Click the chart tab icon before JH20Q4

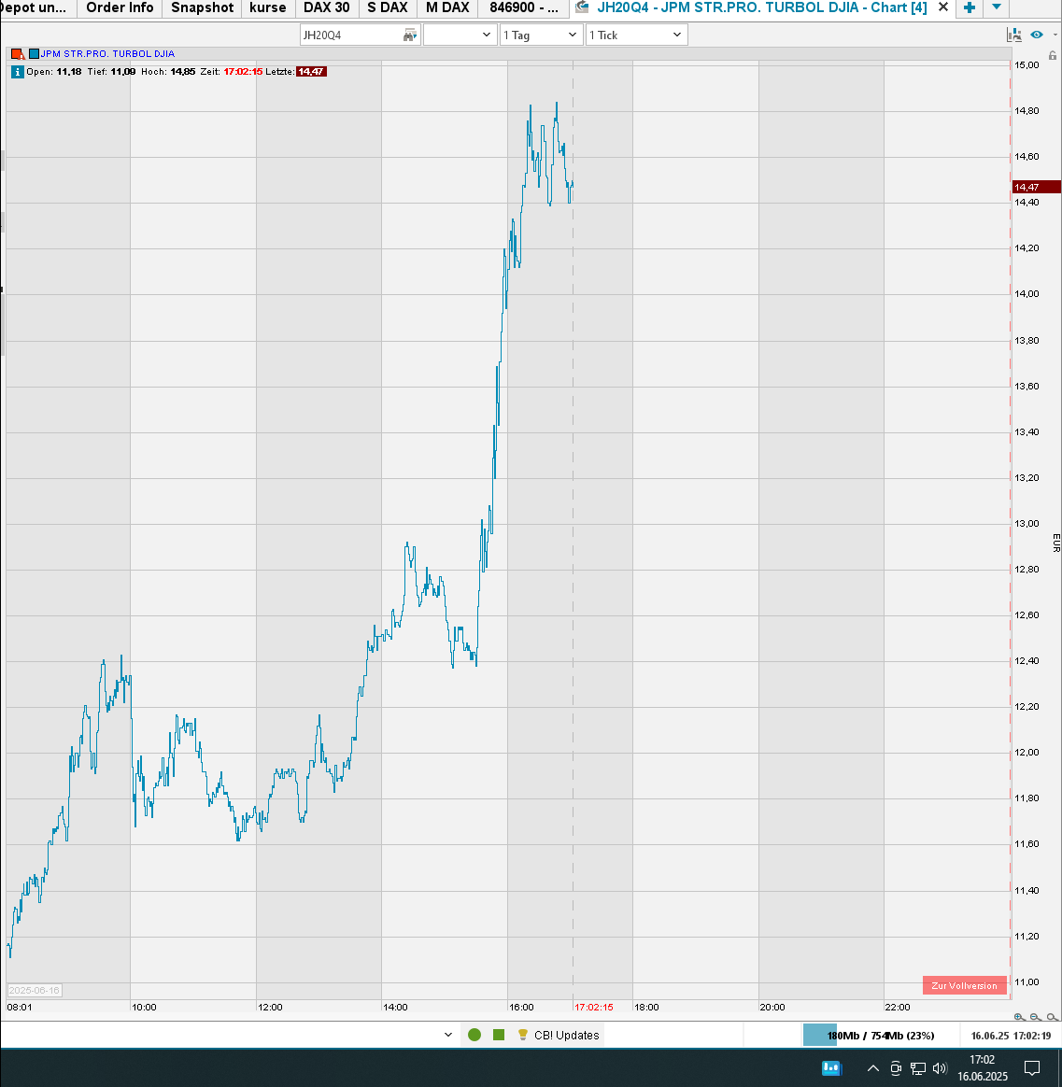pyautogui.click(x=582, y=7)
